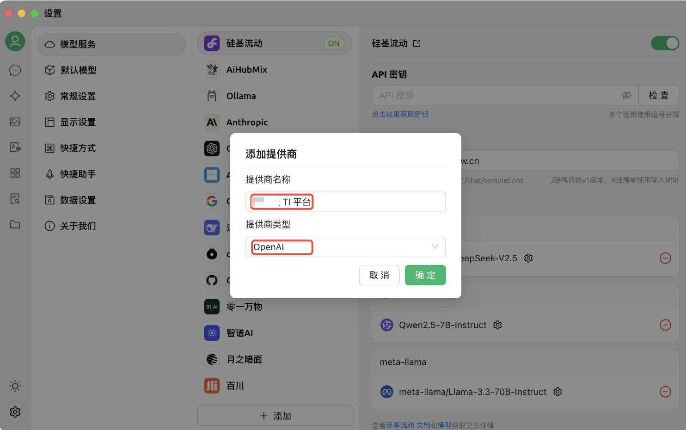Open settings via the sidebar gear icon
This screenshot has width=686, height=430.
click(15, 412)
